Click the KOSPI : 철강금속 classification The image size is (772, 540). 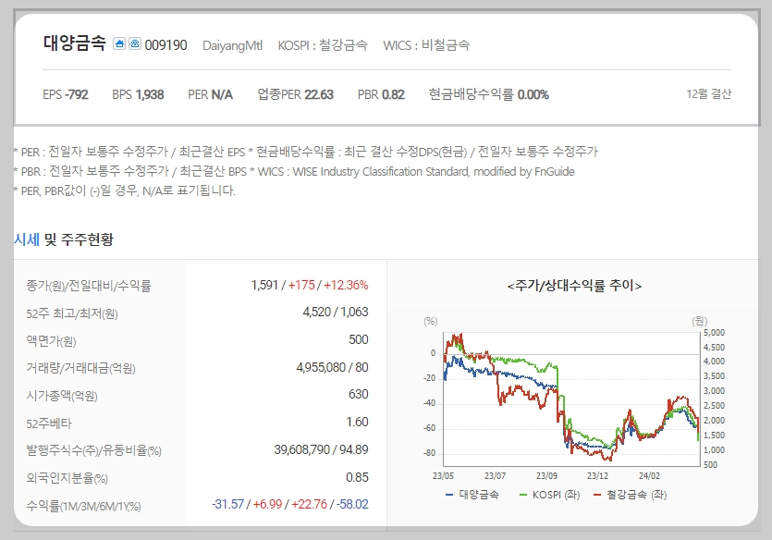point(323,45)
